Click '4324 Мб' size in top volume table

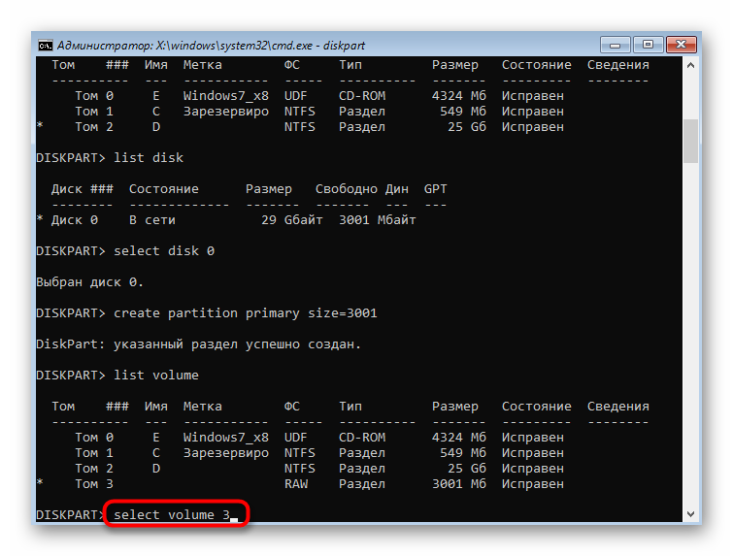459,96
